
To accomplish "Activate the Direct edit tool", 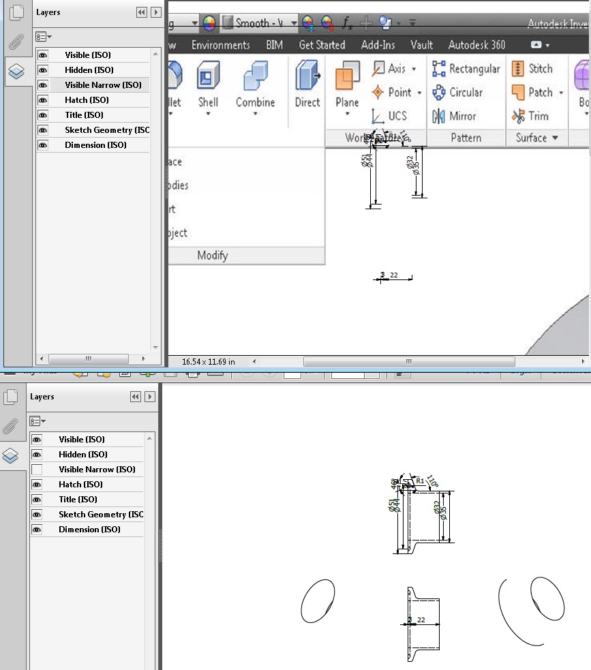I will pyautogui.click(x=306, y=83).
